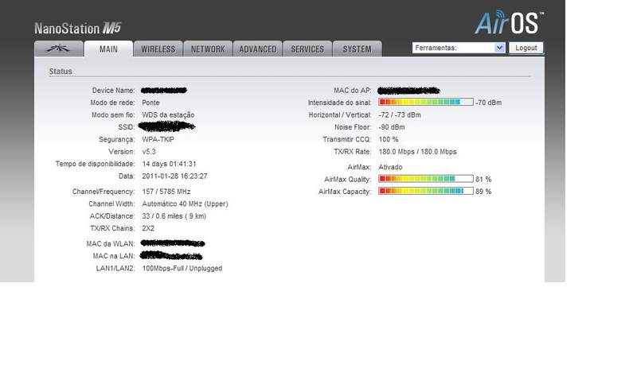This screenshot has height=388, width=637.
Task: Click the NanoStation M5 logo
Action: pyautogui.click(x=77, y=28)
